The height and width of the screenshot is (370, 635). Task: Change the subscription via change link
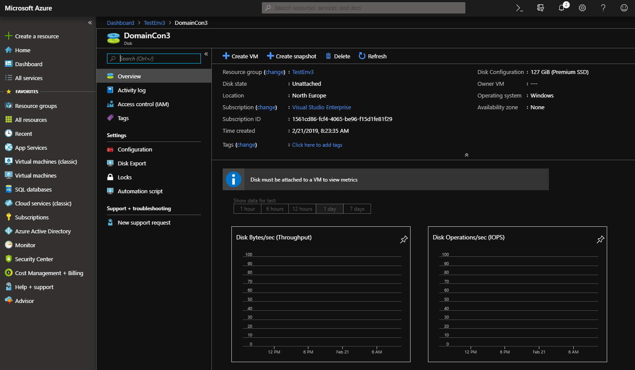click(x=266, y=108)
